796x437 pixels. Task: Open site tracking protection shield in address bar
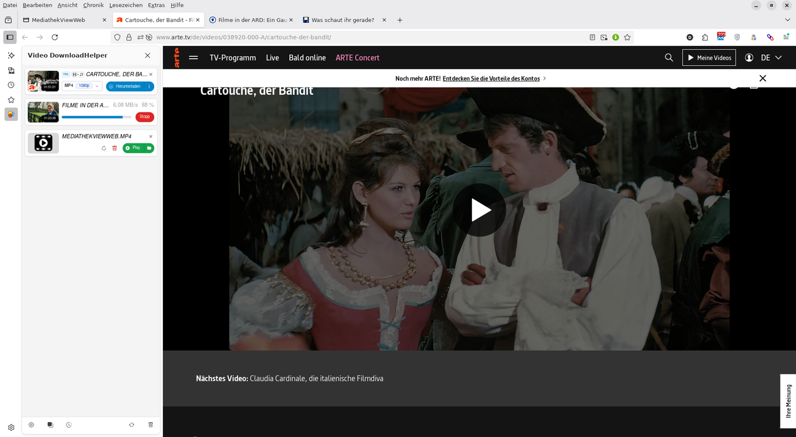[117, 37]
